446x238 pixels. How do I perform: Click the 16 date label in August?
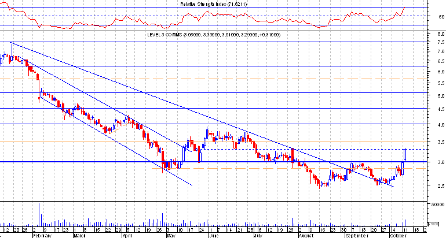point(321,230)
